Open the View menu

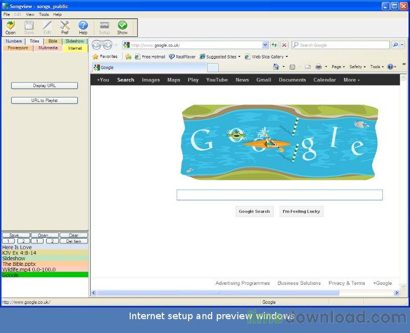tap(30, 14)
